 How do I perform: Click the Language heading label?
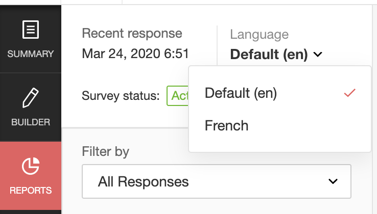point(259,35)
